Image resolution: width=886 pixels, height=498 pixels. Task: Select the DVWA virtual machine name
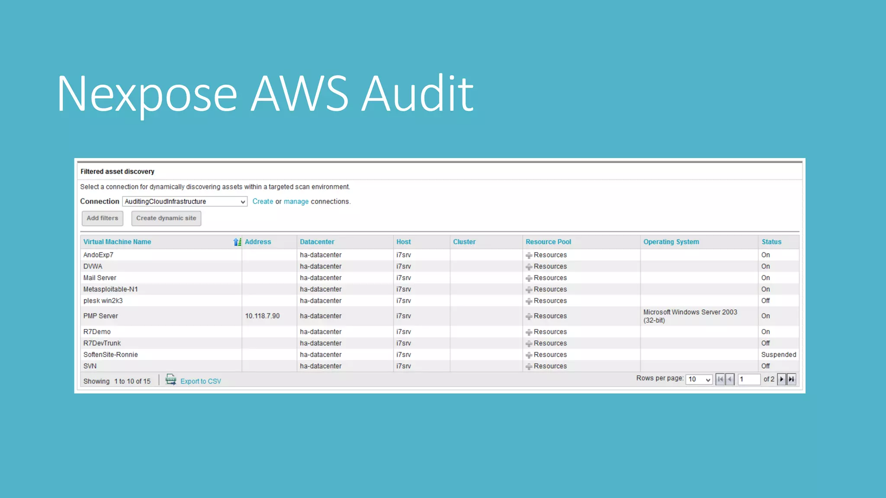coord(93,266)
